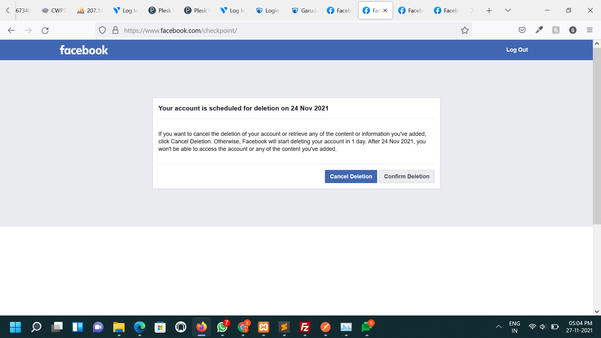Open File Explorer from taskbar

pos(119,327)
